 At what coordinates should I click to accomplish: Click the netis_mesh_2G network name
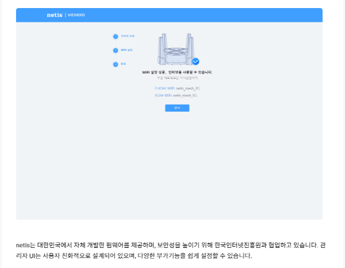pyautogui.click(x=187, y=88)
